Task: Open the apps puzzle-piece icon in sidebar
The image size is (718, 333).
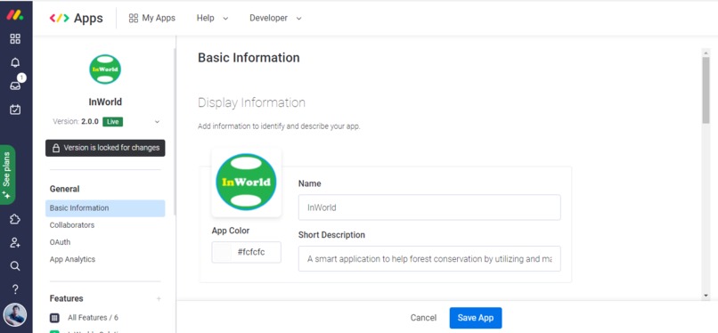Action: pos(15,219)
